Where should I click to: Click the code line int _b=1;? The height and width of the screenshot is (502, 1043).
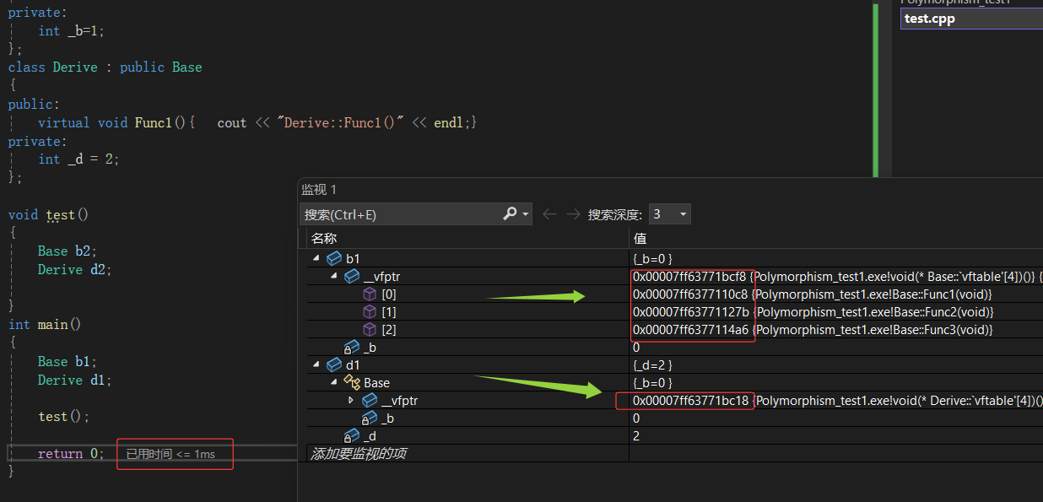click(x=71, y=30)
